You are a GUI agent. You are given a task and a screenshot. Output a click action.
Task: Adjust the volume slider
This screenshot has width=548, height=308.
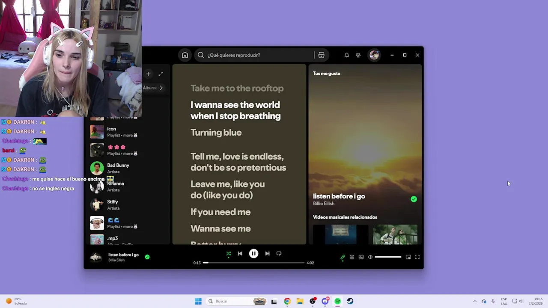click(x=388, y=257)
